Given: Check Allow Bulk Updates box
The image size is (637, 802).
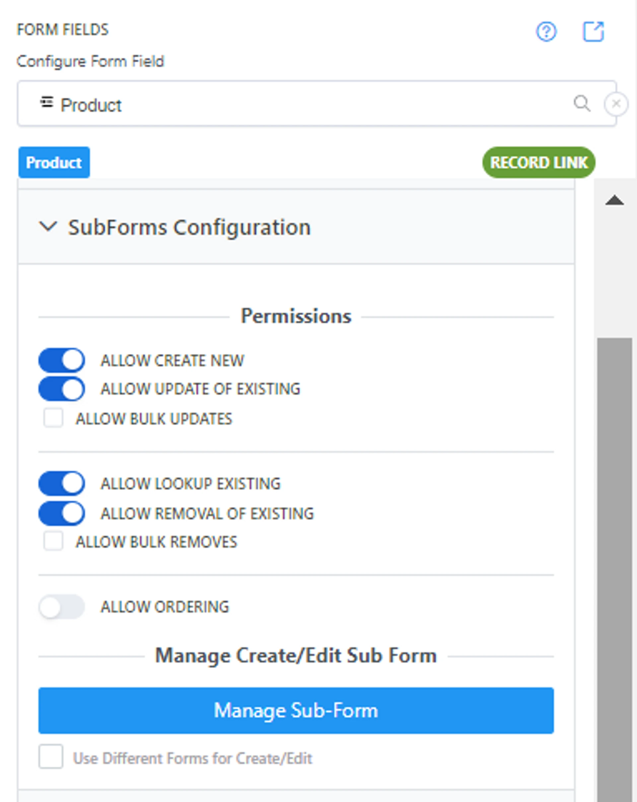Looking at the screenshot, I should [x=53, y=418].
